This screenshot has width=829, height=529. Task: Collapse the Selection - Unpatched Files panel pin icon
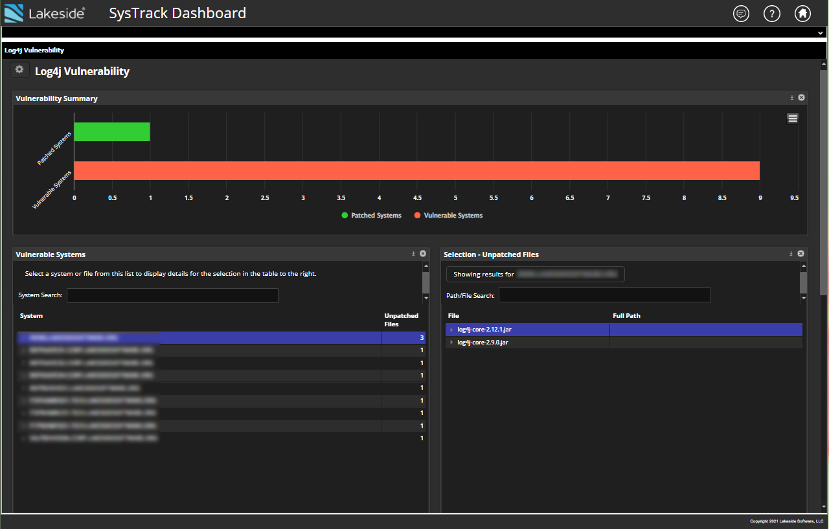pos(791,254)
